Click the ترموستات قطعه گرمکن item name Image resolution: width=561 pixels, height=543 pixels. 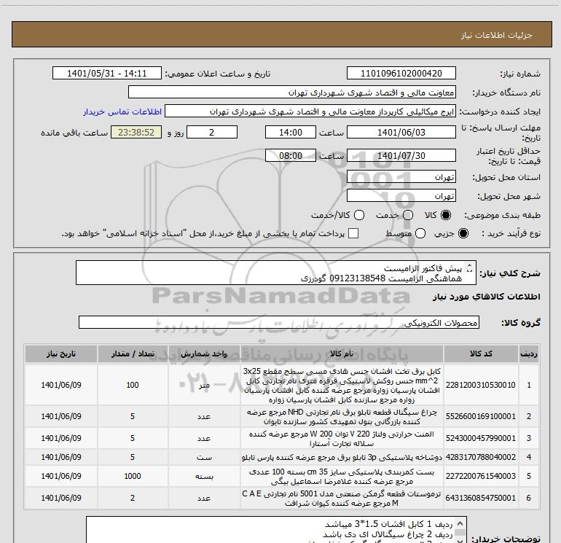342,499
